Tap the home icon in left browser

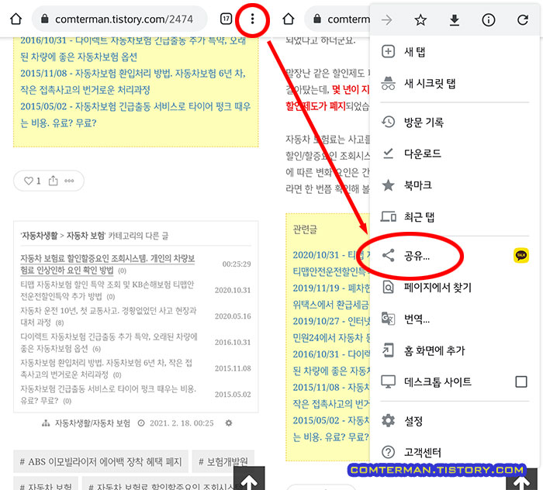click(16, 19)
